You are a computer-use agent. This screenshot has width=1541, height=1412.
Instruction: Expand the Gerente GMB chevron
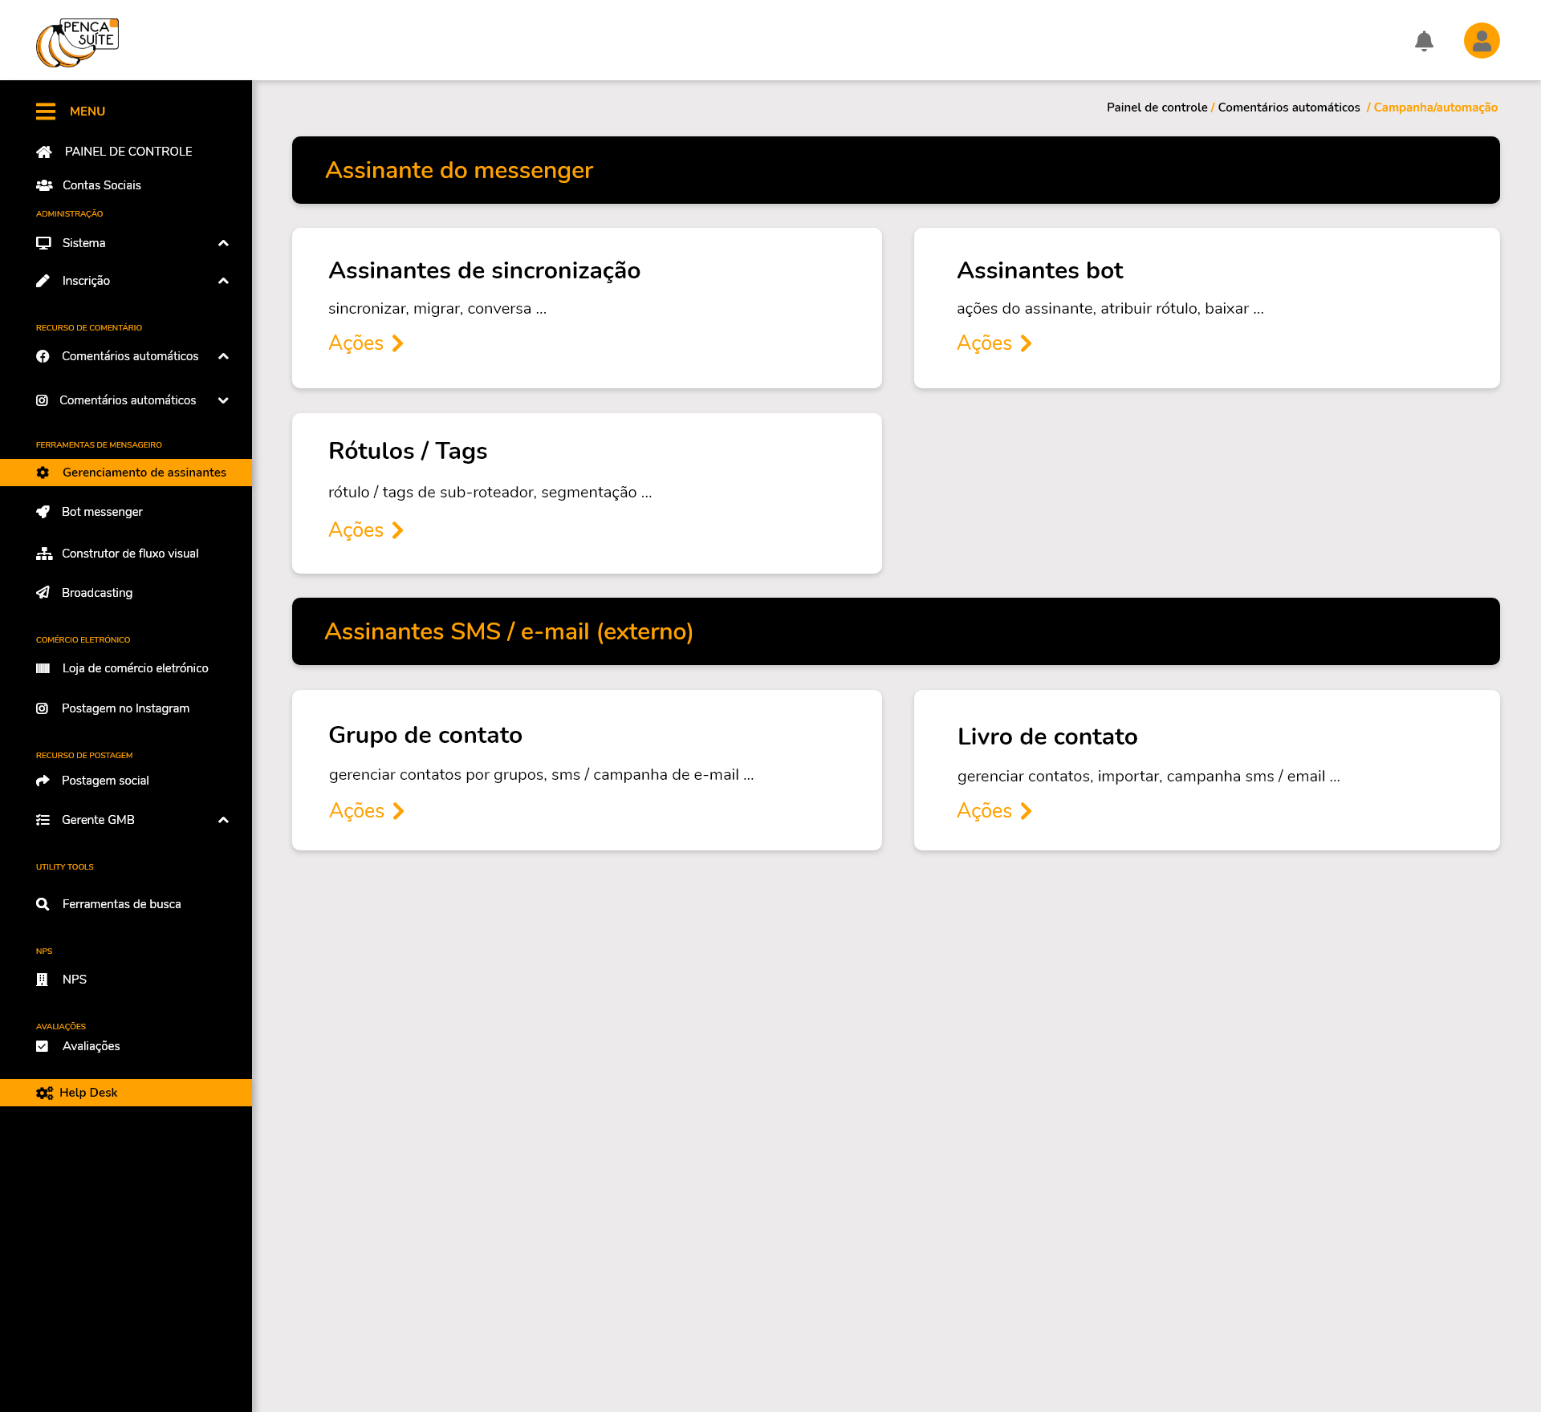(223, 820)
